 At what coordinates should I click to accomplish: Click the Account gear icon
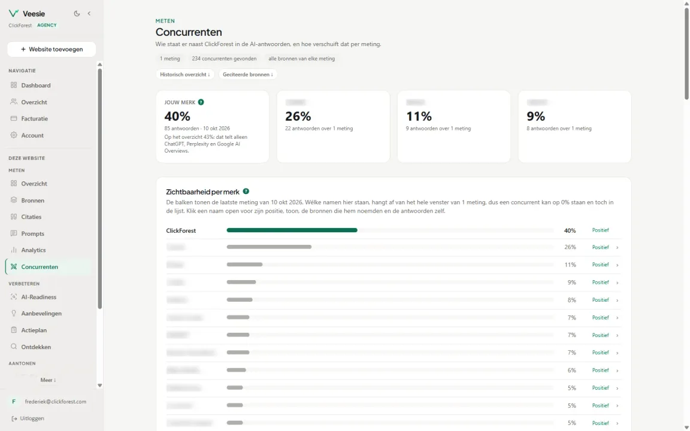pyautogui.click(x=14, y=135)
